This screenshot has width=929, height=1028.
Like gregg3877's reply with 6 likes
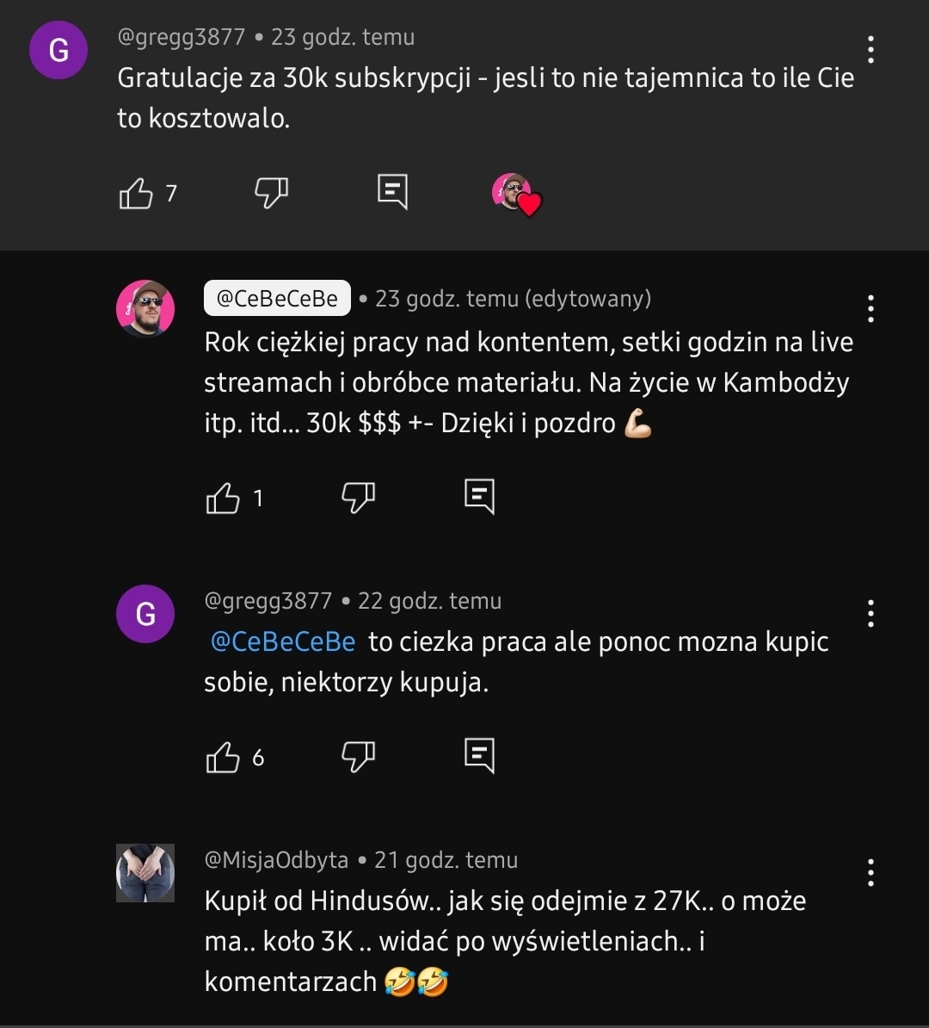point(223,758)
